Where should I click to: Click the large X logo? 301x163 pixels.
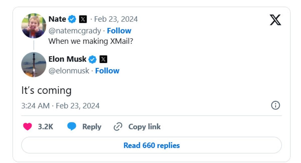coord(275,20)
